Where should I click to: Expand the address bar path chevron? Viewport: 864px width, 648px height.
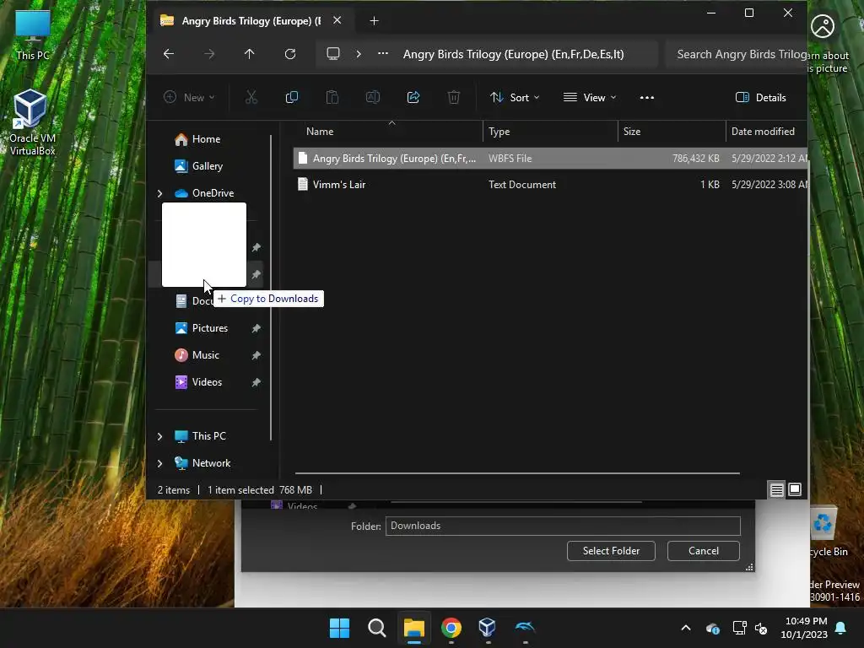359,53
